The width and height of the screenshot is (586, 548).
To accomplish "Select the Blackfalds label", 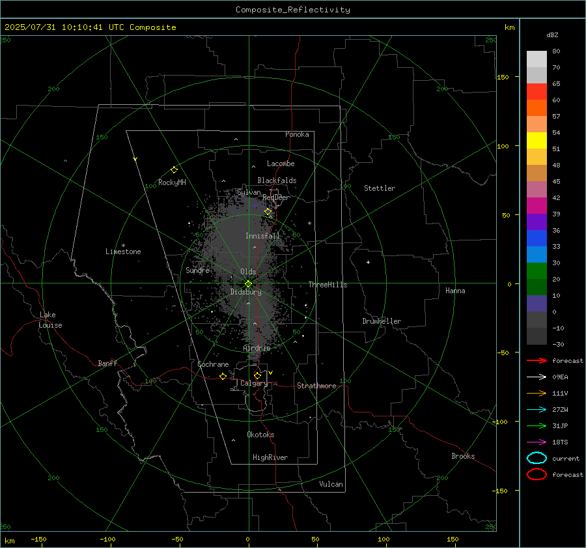I will (x=277, y=180).
